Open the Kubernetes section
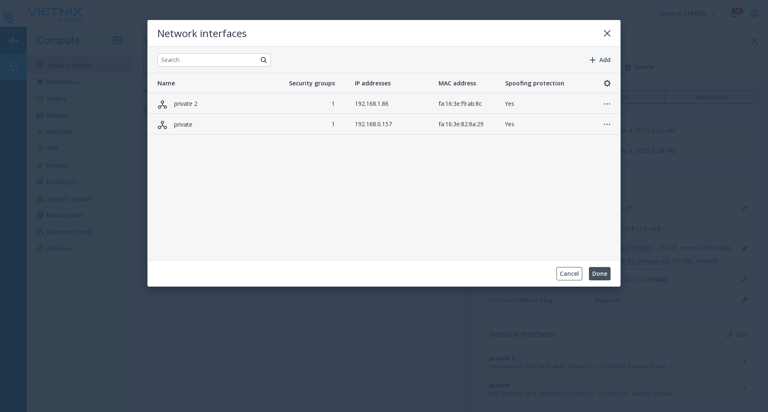The height and width of the screenshot is (412, 768). 63,82
